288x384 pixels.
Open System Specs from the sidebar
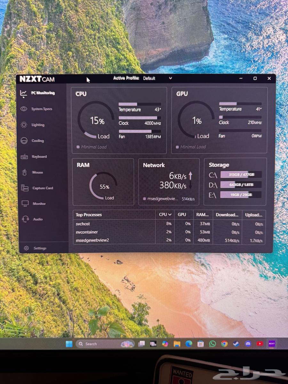click(x=37, y=109)
